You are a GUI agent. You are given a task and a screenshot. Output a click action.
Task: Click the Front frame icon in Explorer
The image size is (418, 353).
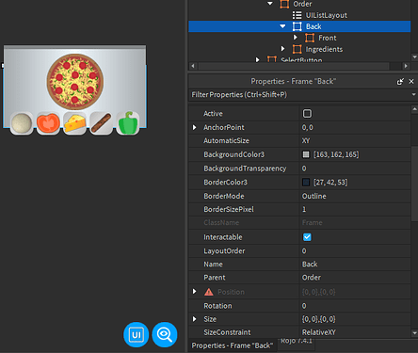coord(310,38)
